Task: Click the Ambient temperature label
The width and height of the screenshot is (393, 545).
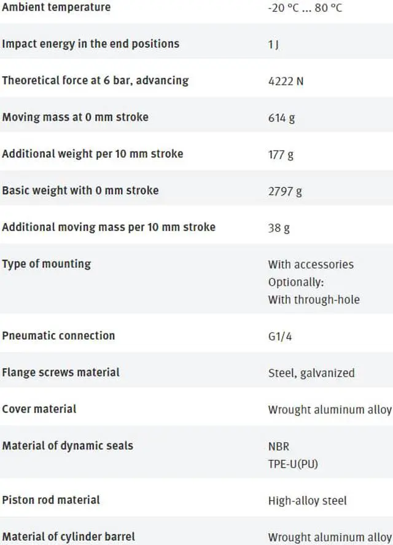Action: point(56,7)
